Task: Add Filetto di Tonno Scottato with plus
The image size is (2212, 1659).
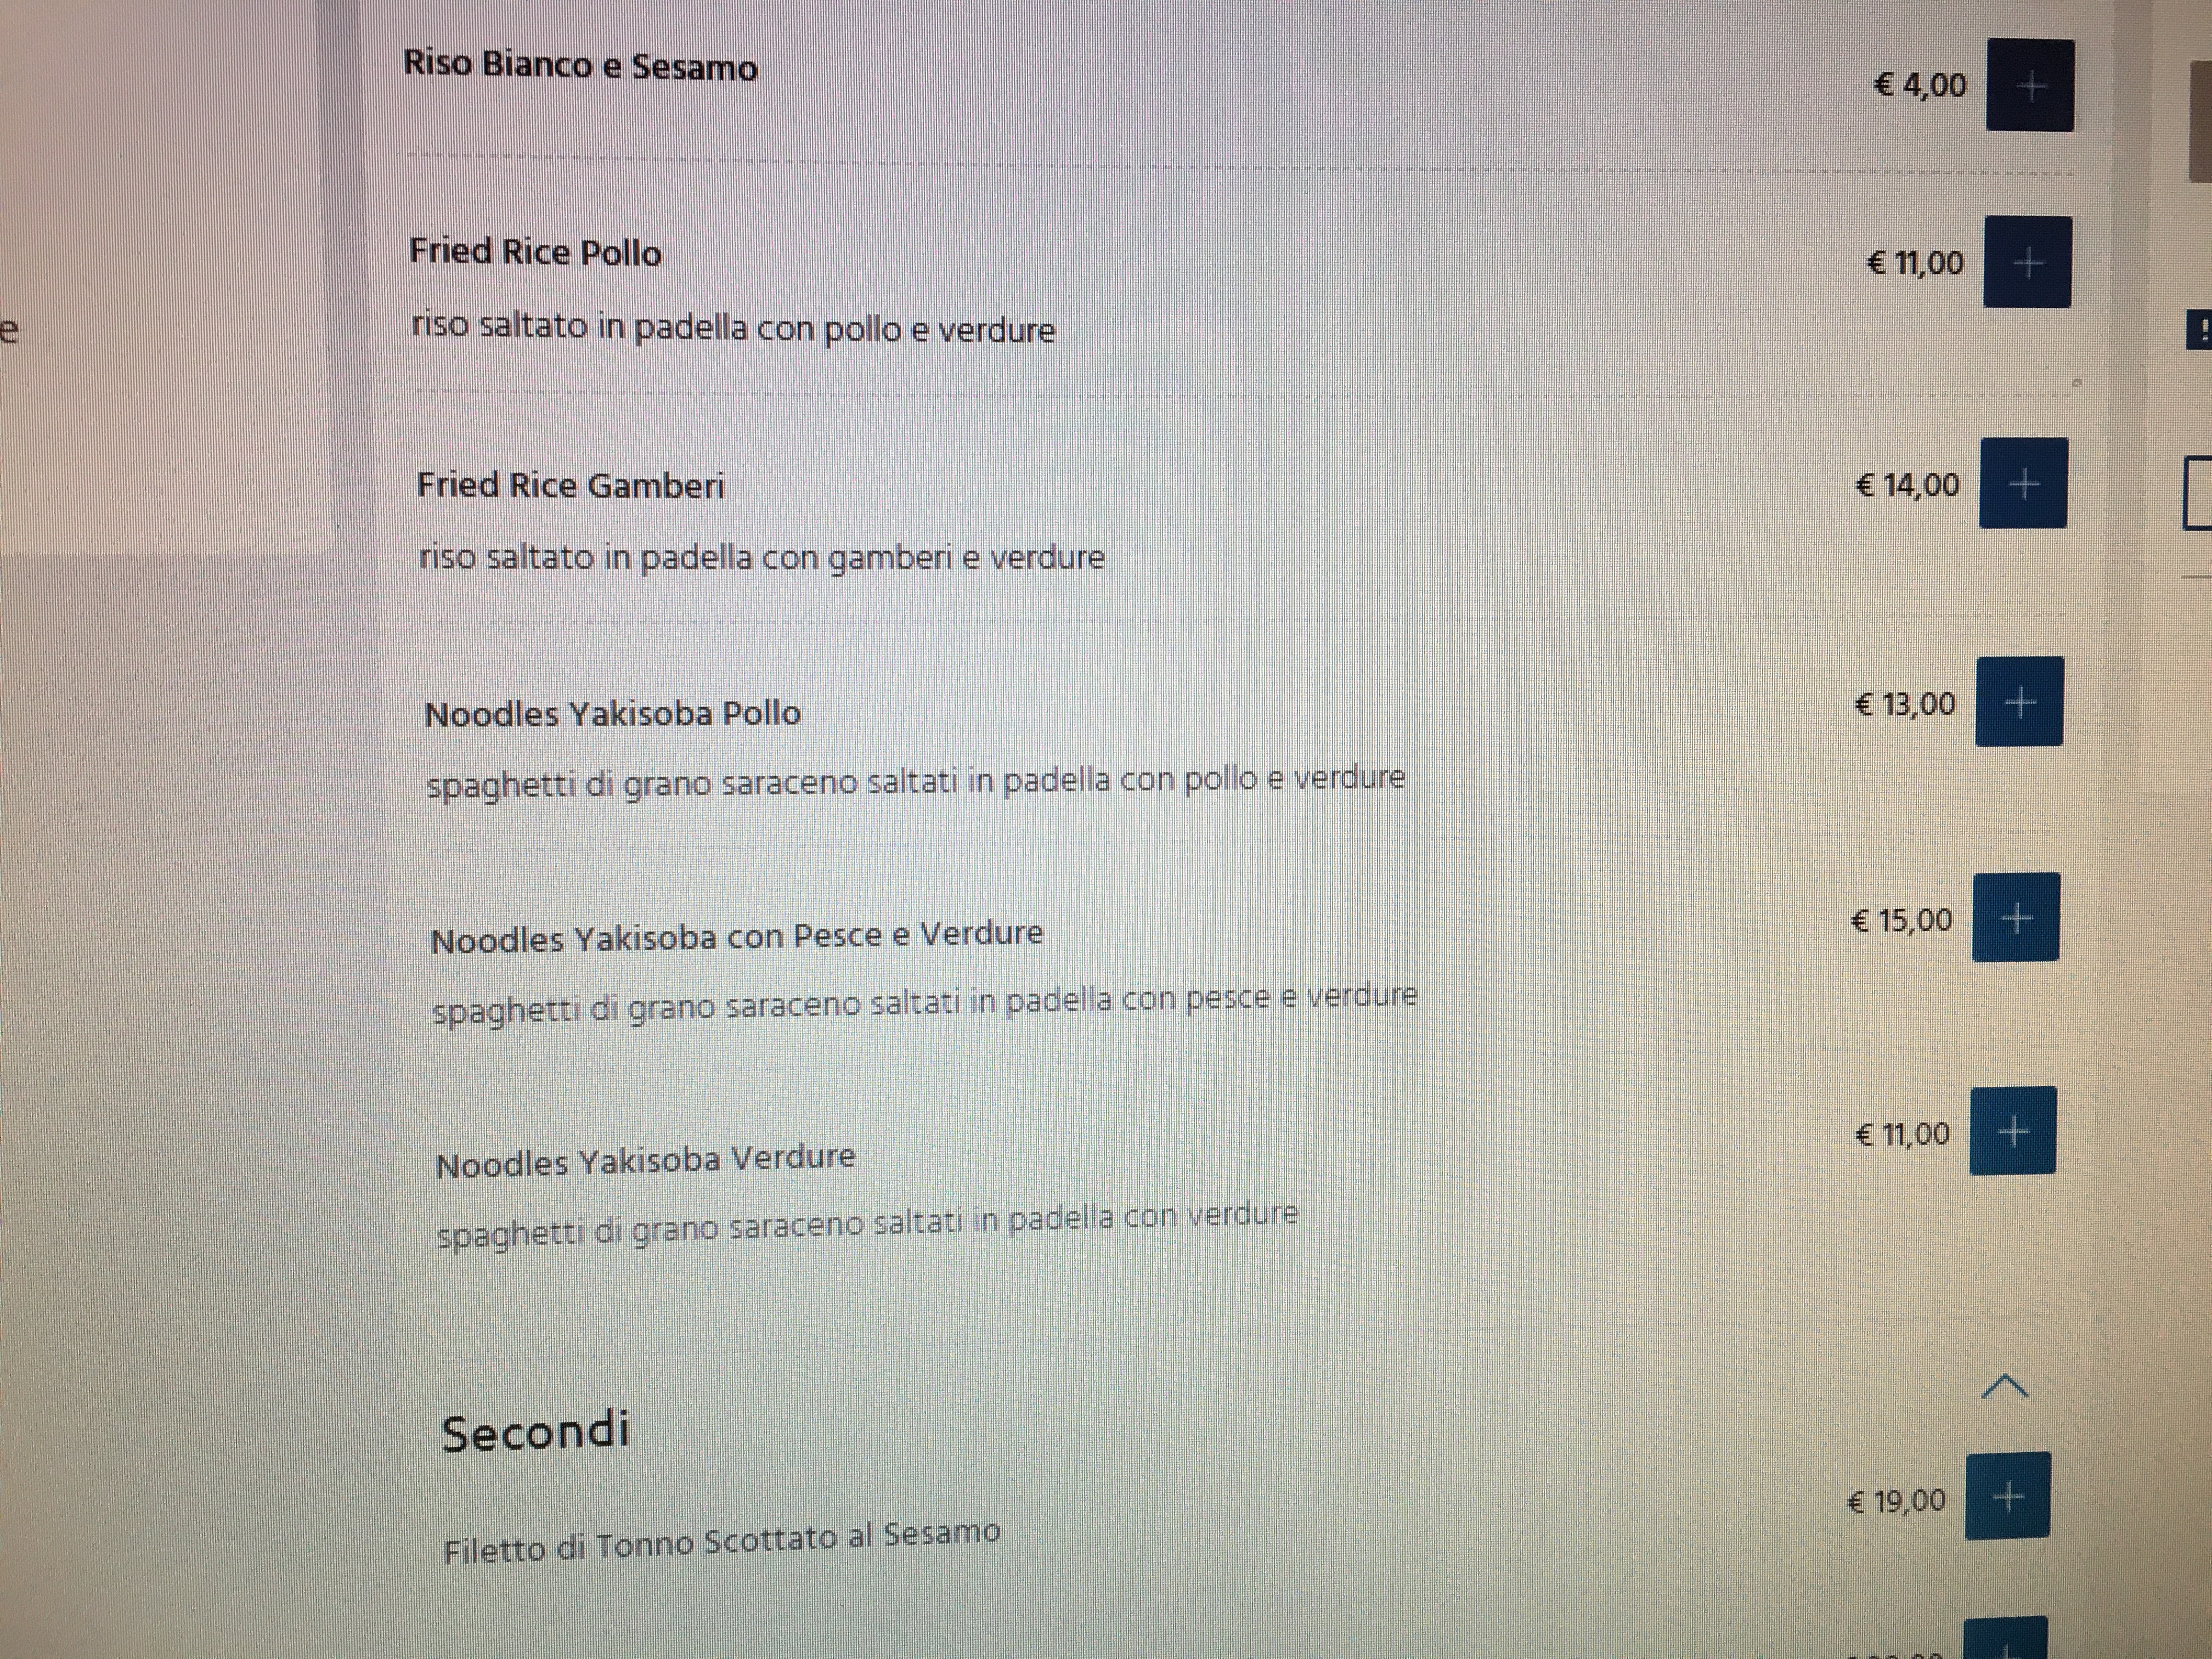Action: tap(2008, 1496)
